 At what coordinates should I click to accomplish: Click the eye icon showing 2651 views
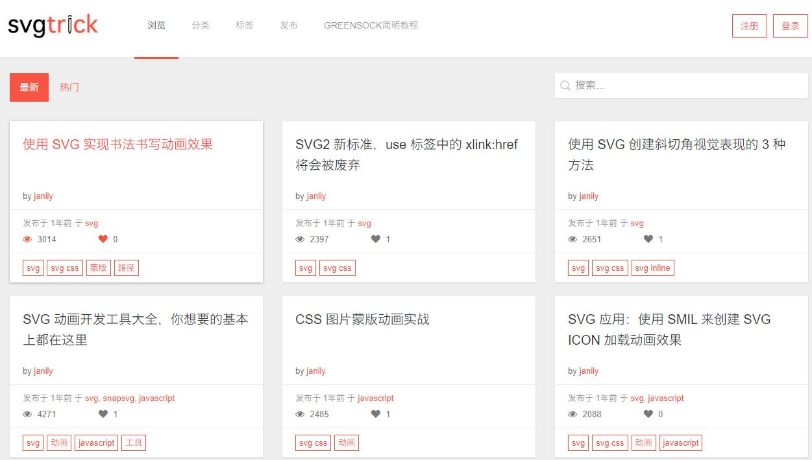pyautogui.click(x=572, y=239)
